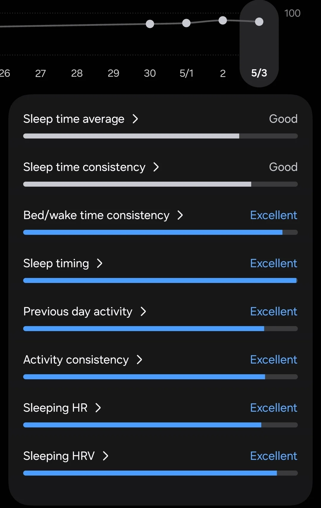321x508 pixels.
Task: Tap the Excellent label for Sleep timing
Action: point(273,263)
